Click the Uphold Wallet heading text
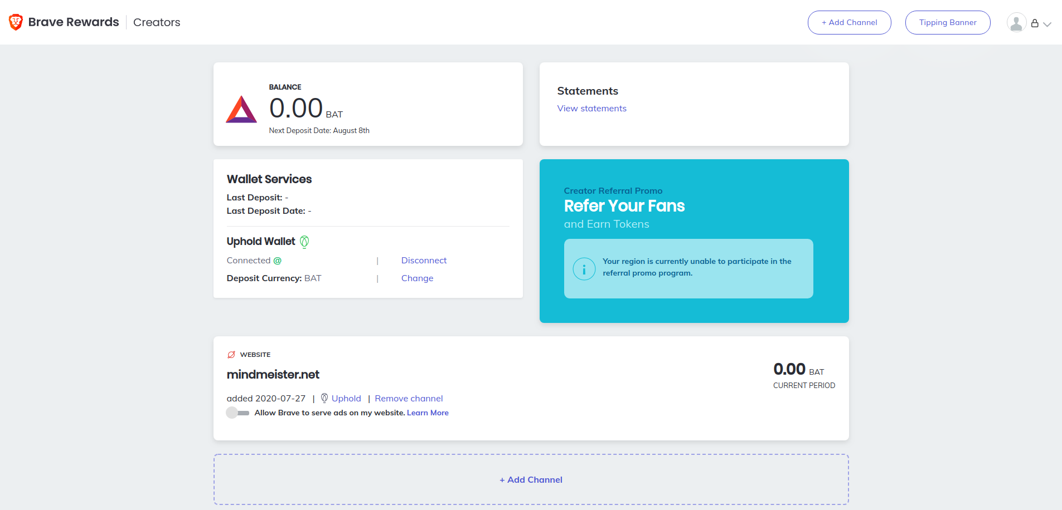 [260, 242]
